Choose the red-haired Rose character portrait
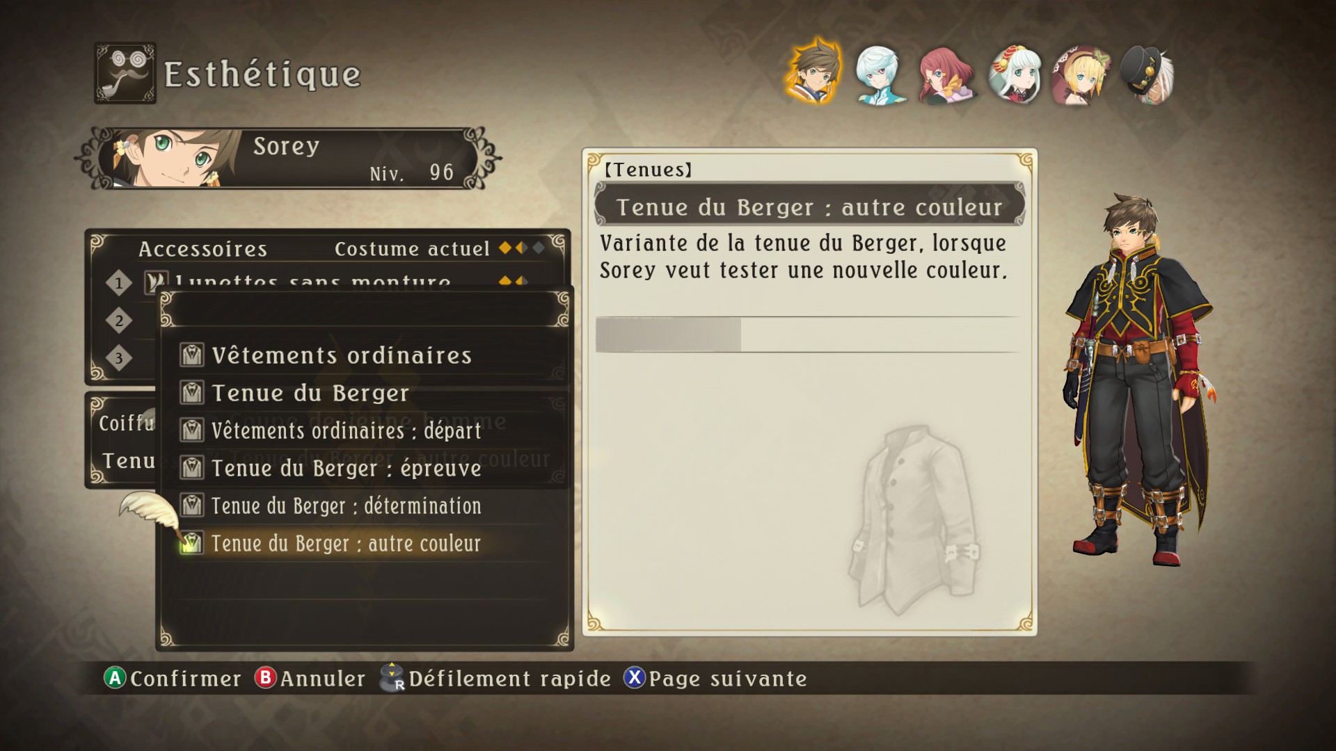The image size is (1336, 751). 946,75
